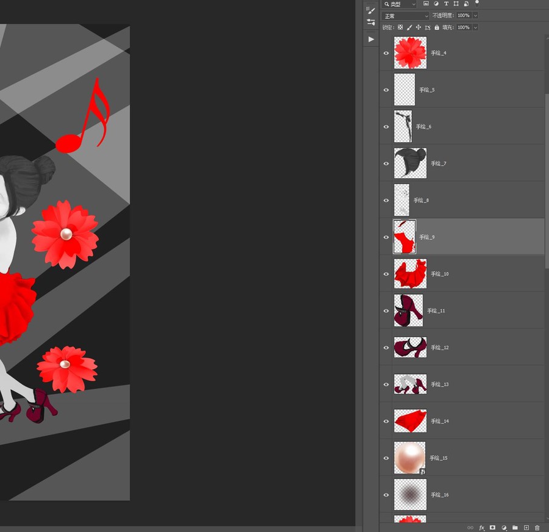
Task: Select the shoe thumbnail of layer 手绘_12
Action: [x=410, y=347]
